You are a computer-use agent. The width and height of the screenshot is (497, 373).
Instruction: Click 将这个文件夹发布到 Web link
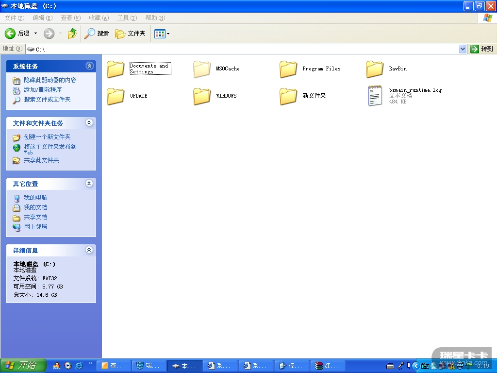tap(50, 149)
